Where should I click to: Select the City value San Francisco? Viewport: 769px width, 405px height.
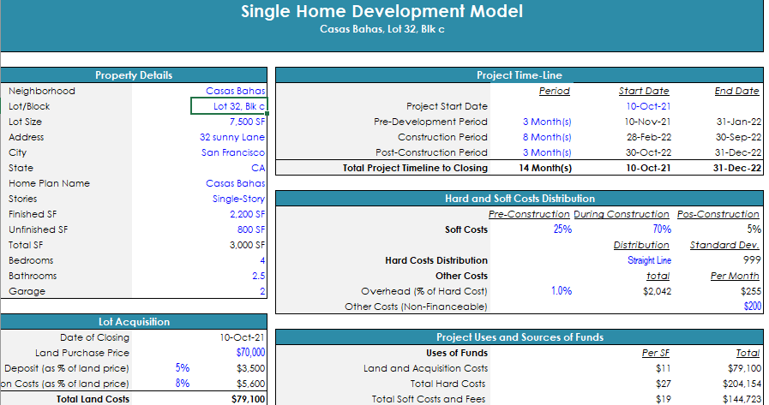[x=233, y=152]
